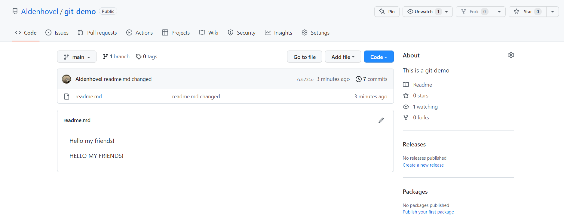
Task: Switch to the Code tab
Action: click(26, 32)
